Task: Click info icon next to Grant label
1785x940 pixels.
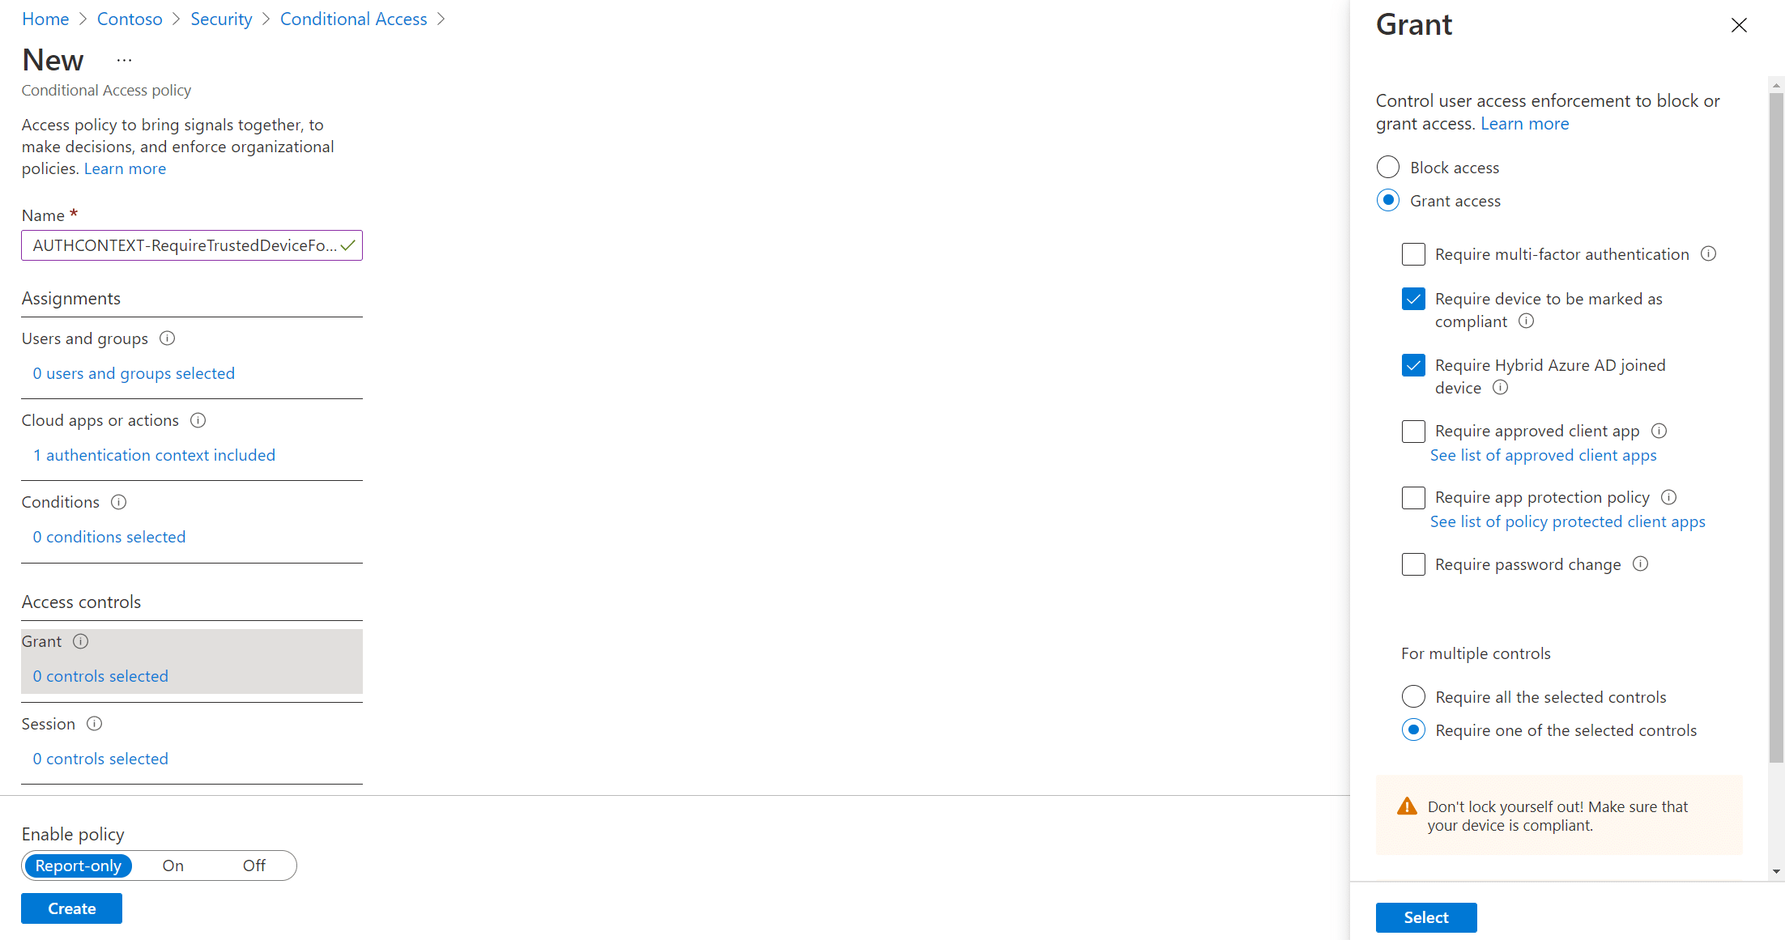Action: [80, 641]
